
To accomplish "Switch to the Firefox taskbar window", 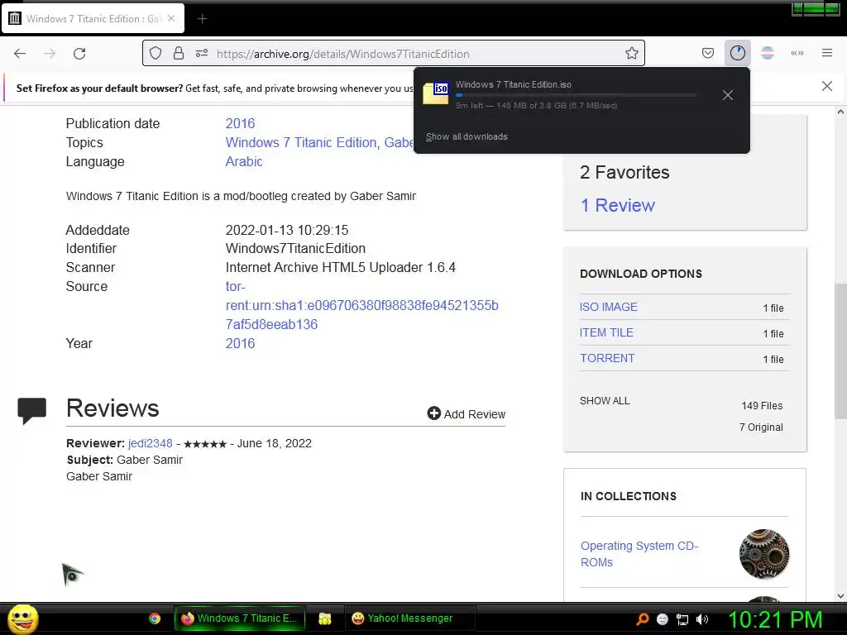I will point(239,618).
